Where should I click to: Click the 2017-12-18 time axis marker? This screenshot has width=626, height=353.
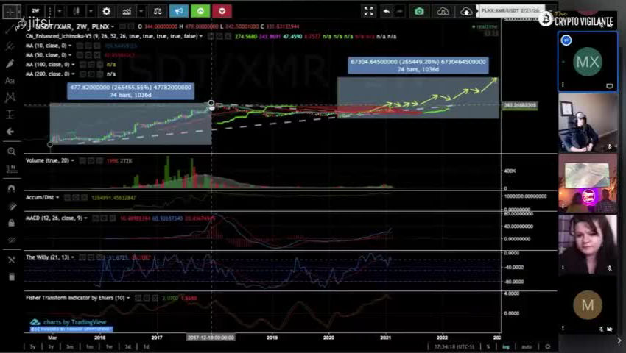tap(211, 338)
